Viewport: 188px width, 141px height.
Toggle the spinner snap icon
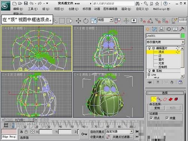pyautogui.click(x=165, y=21)
